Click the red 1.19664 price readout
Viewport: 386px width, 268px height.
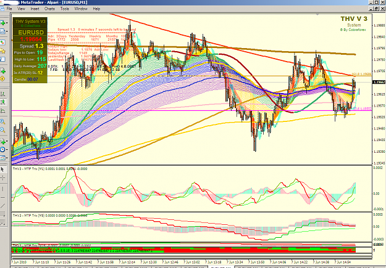click(x=31, y=39)
